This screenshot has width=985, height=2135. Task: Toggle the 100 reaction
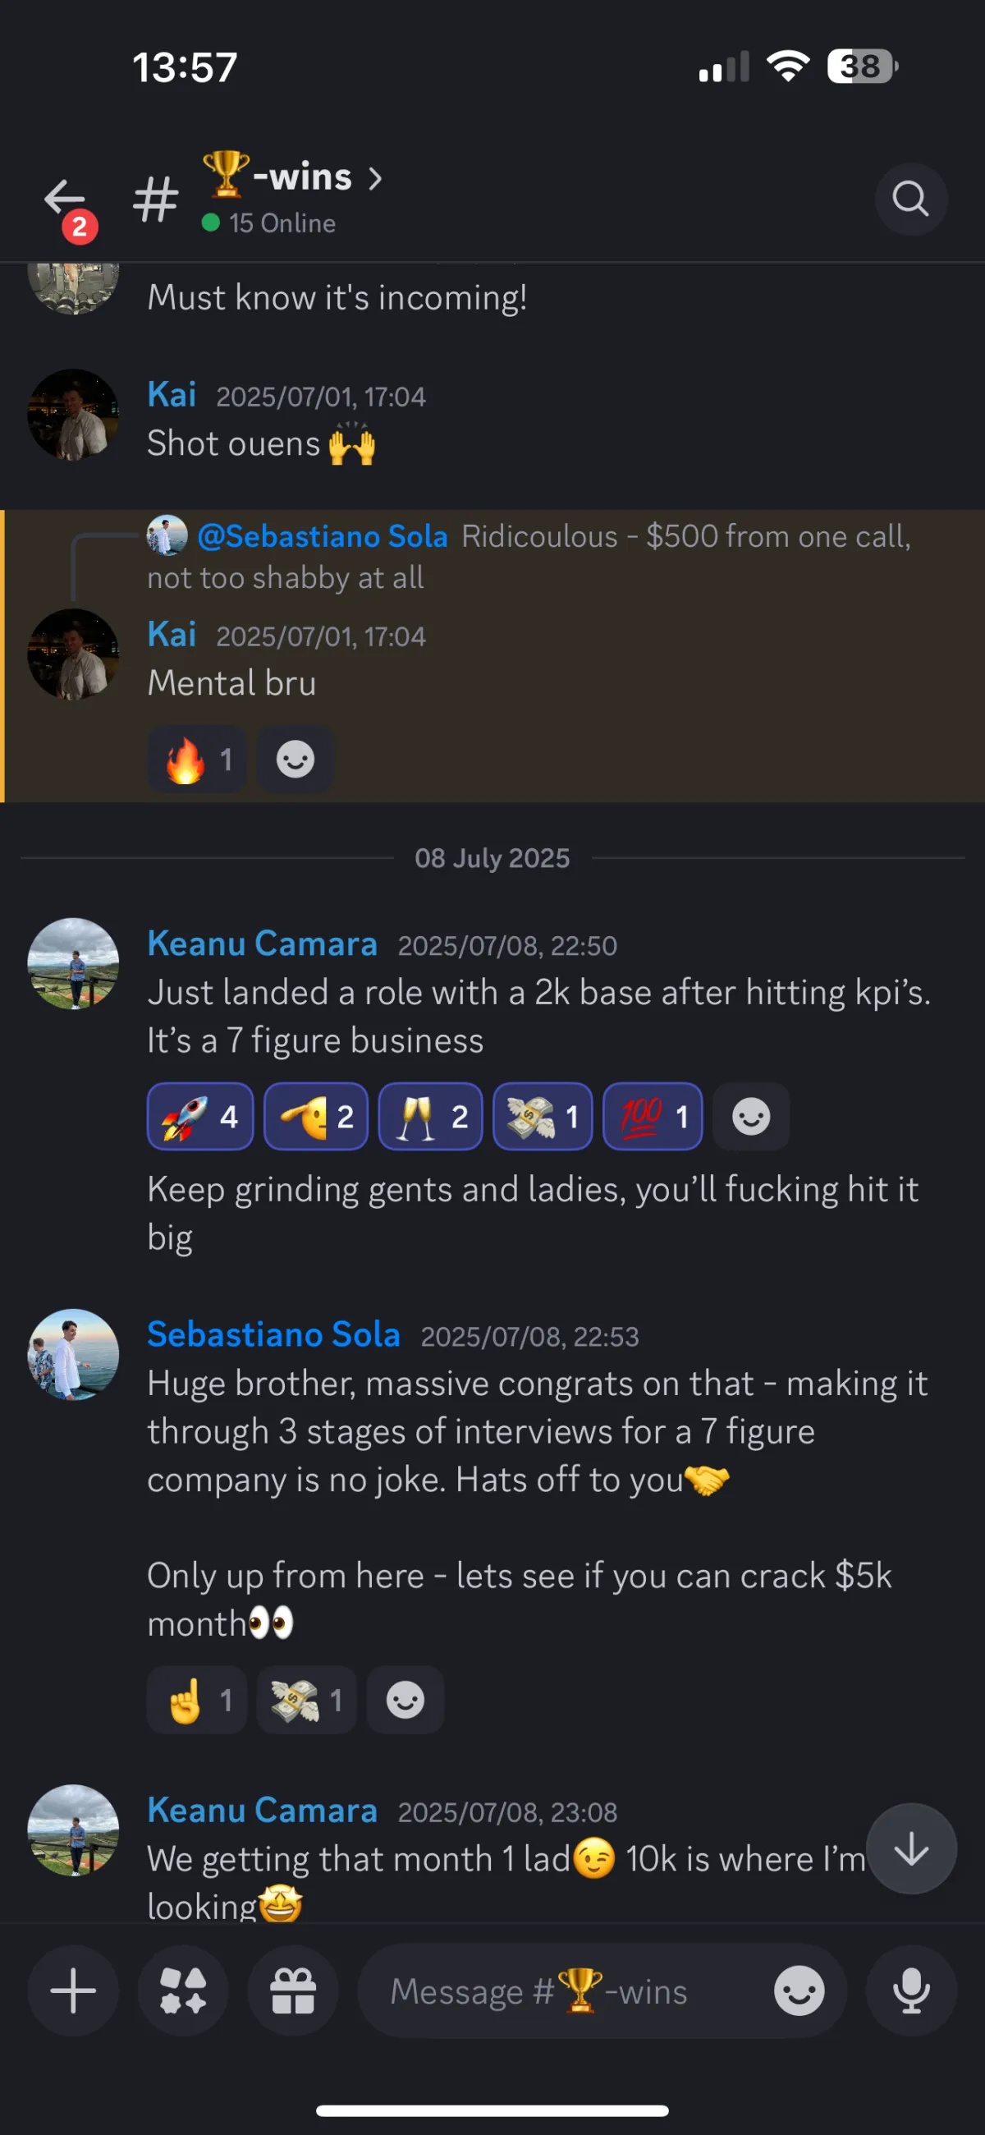652,1117
